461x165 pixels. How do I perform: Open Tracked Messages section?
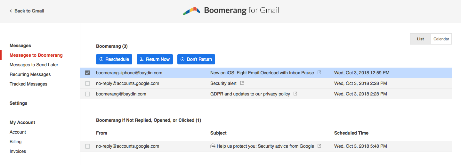(28, 84)
